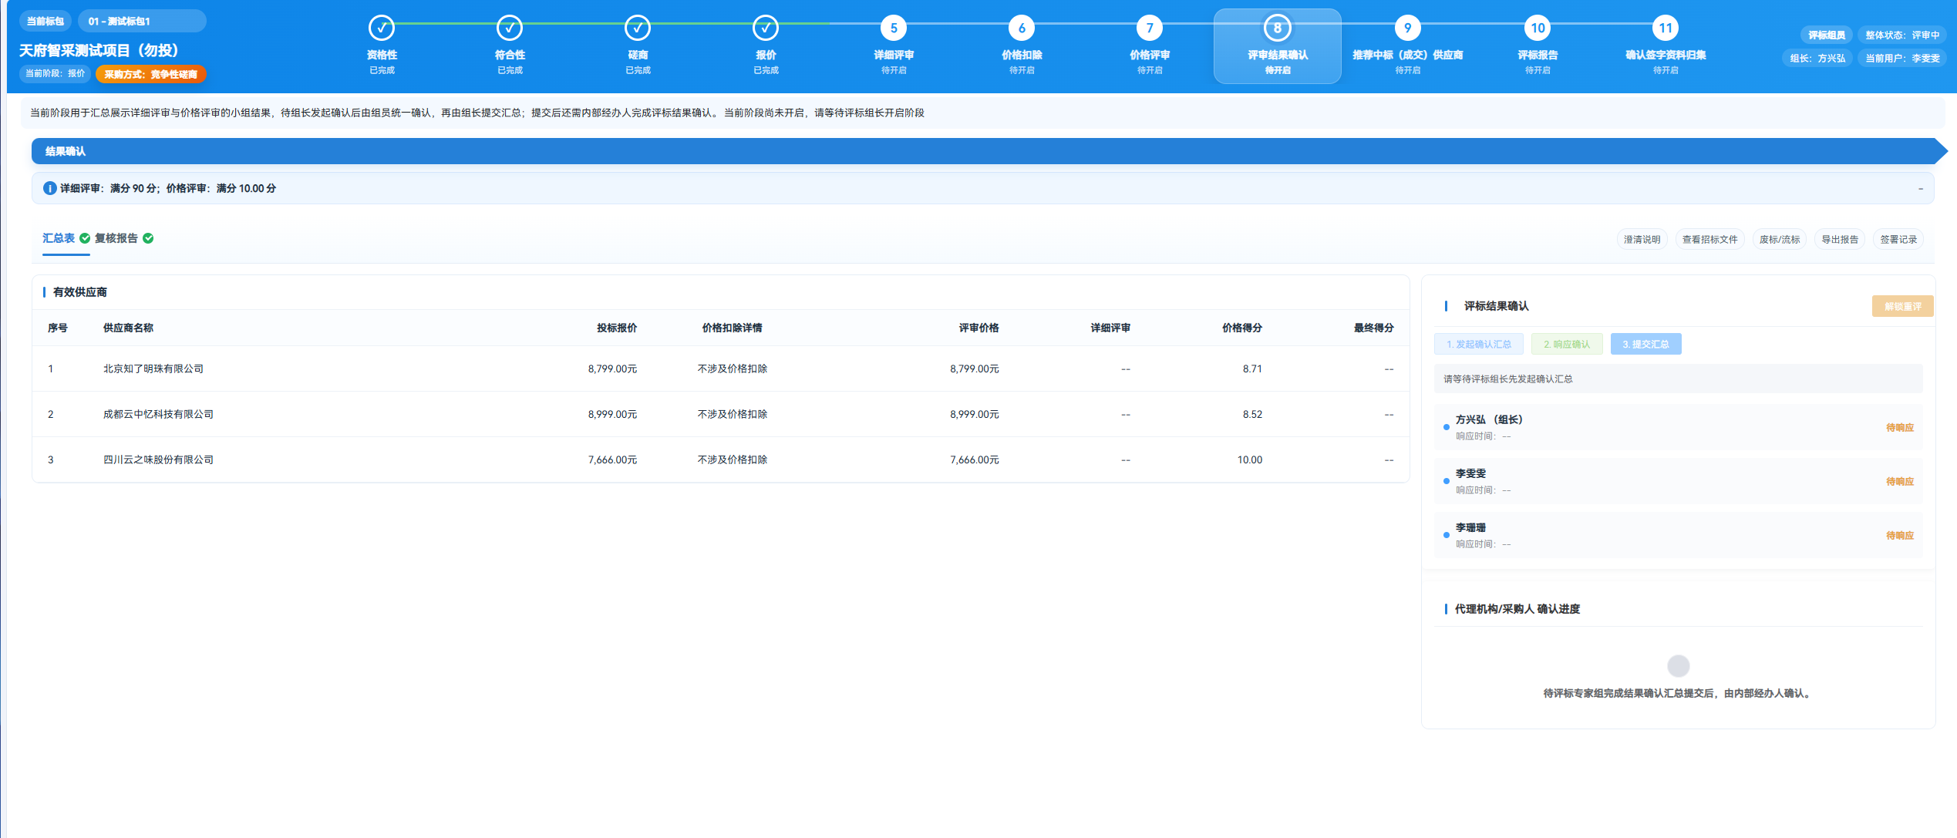Viewport: 1957px width, 838px height.
Task: Click the 澄清说明 button
Action: (x=1642, y=240)
